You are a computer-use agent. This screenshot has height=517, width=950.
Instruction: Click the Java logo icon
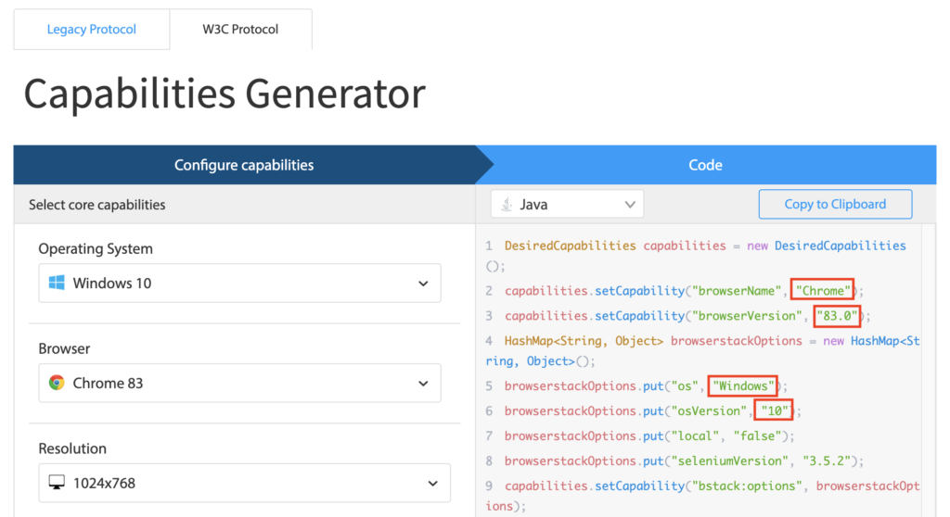(507, 205)
